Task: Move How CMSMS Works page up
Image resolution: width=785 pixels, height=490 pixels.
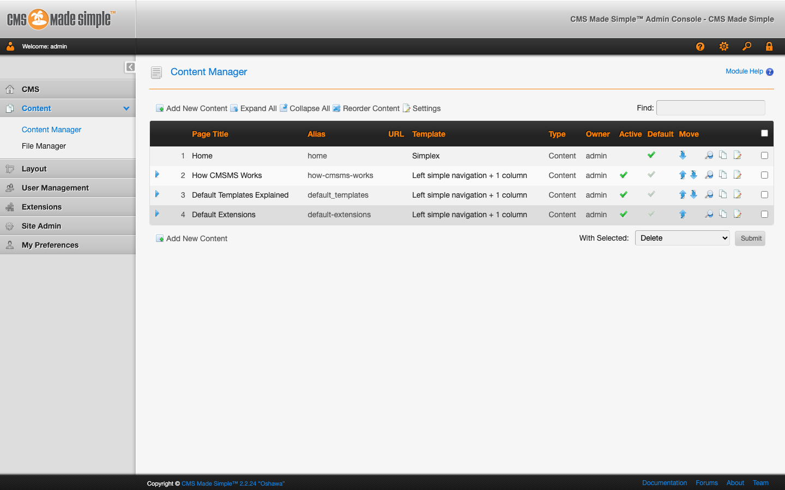Action: [x=683, y=175]
